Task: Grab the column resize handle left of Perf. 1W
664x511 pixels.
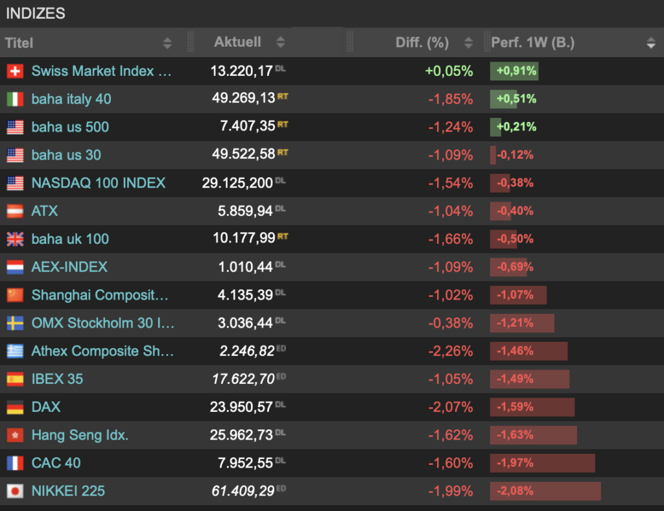Action: click(486, 42)
